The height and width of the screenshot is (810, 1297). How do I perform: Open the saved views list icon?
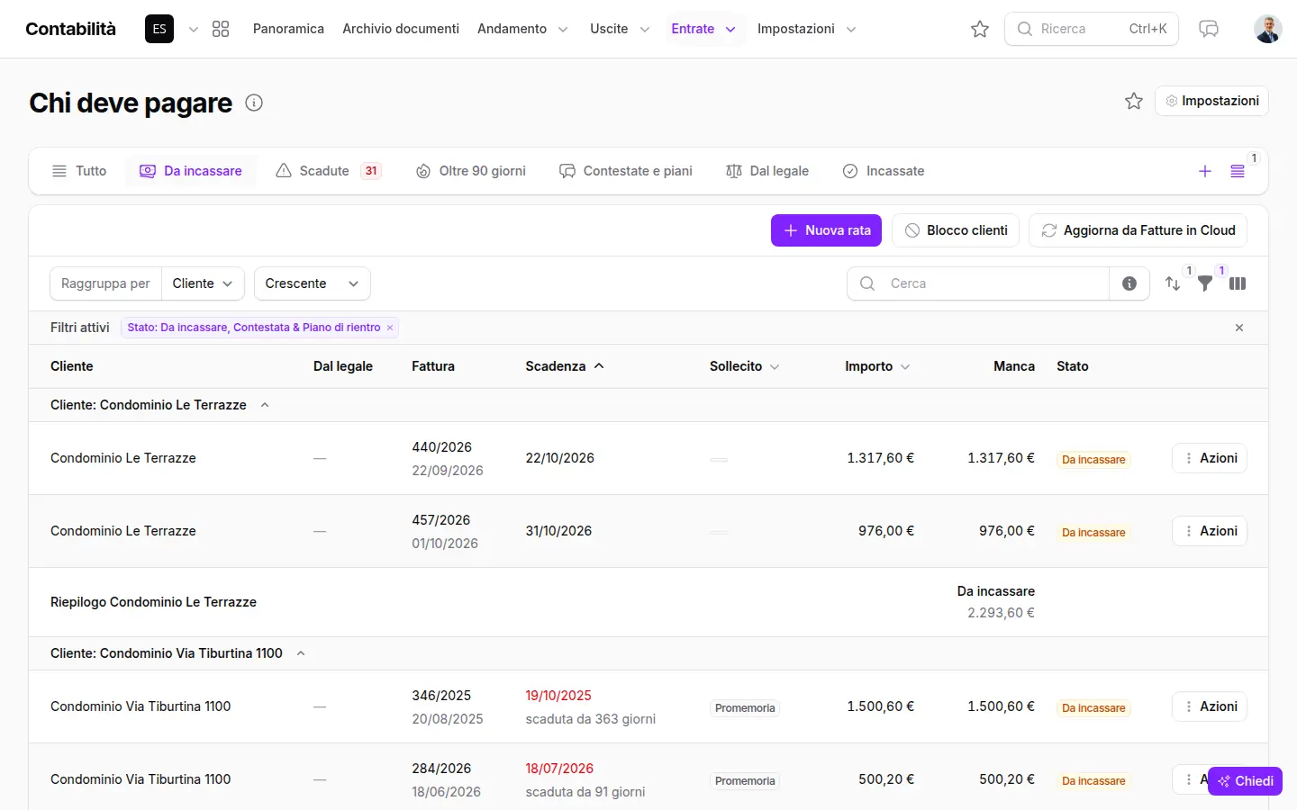(1238, 171)
